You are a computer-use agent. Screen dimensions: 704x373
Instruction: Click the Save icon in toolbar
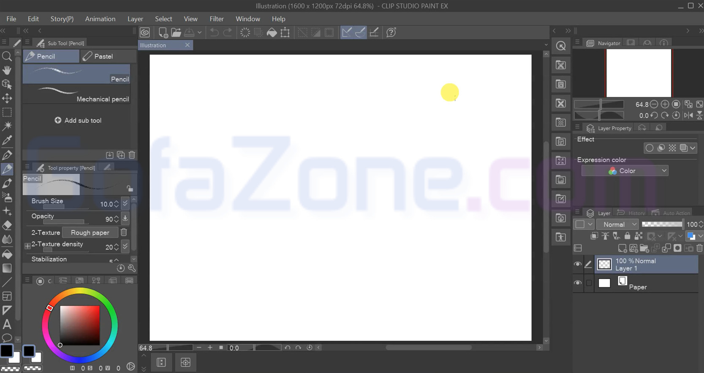[189, 32]
